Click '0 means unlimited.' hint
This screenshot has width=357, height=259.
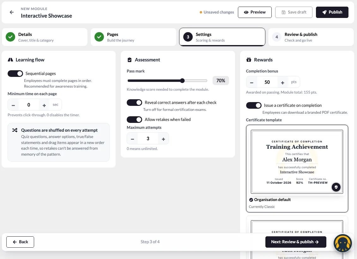[x=142, y=149]
